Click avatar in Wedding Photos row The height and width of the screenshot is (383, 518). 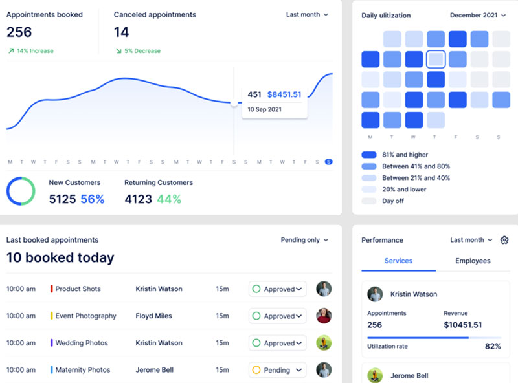(324, 343)
